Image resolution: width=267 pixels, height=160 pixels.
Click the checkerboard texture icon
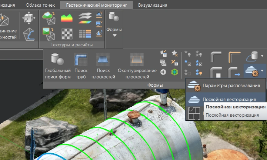pos(67,33)
